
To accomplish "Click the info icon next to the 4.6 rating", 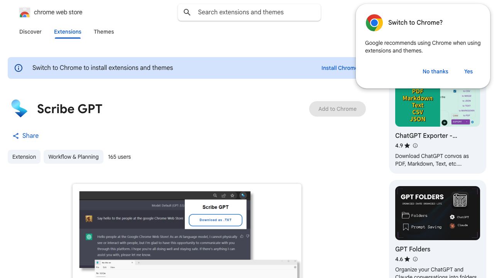I will tap(415, 259).
